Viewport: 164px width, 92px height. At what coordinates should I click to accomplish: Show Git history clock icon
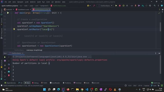(x=150, y=6)
